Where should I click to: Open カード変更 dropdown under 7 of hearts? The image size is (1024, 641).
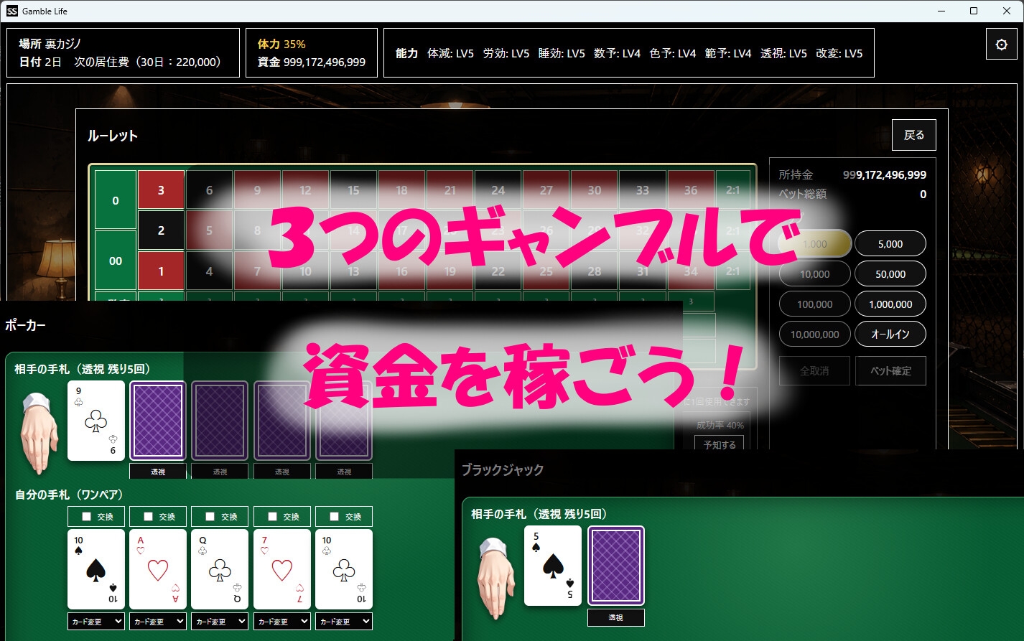pos(282,622)
